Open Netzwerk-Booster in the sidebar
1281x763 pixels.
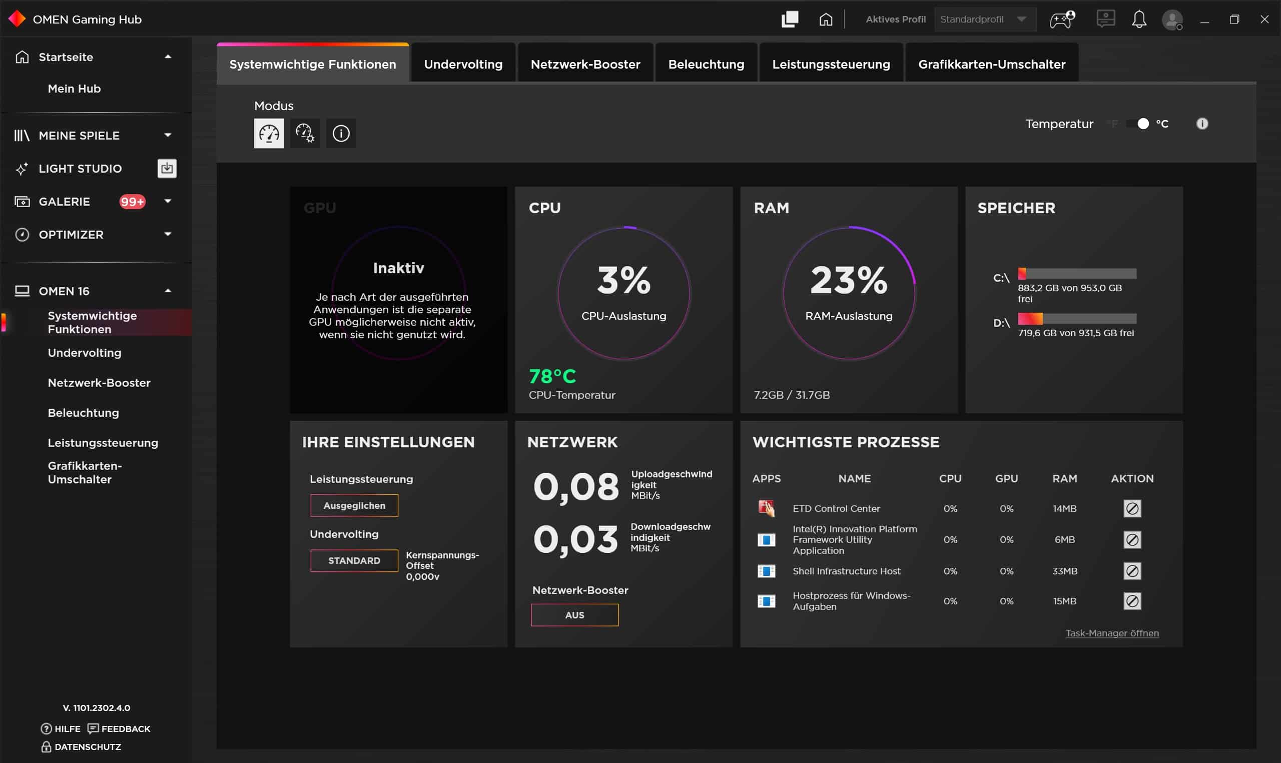(99, 383)
